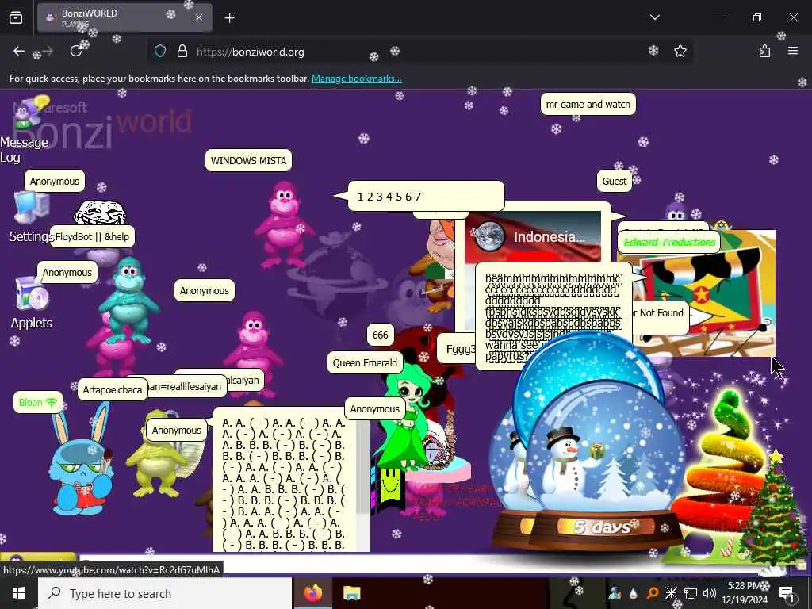Open the tracking protection shield
812x609 pixels.
pyautogui.click(x=160, y=52)
